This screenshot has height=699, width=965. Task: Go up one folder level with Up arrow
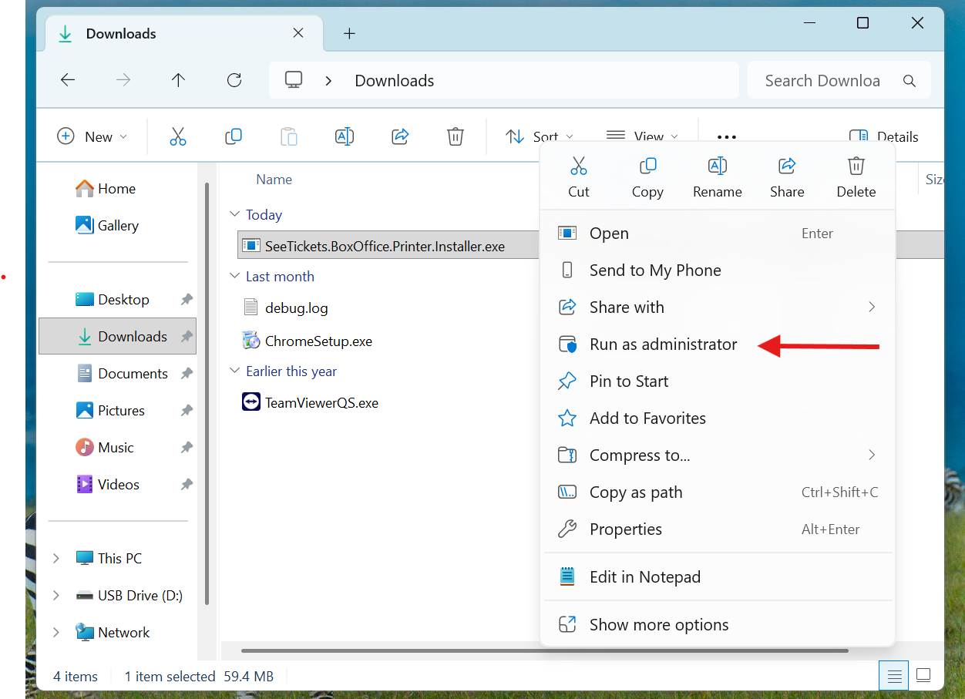click(179, 80)
